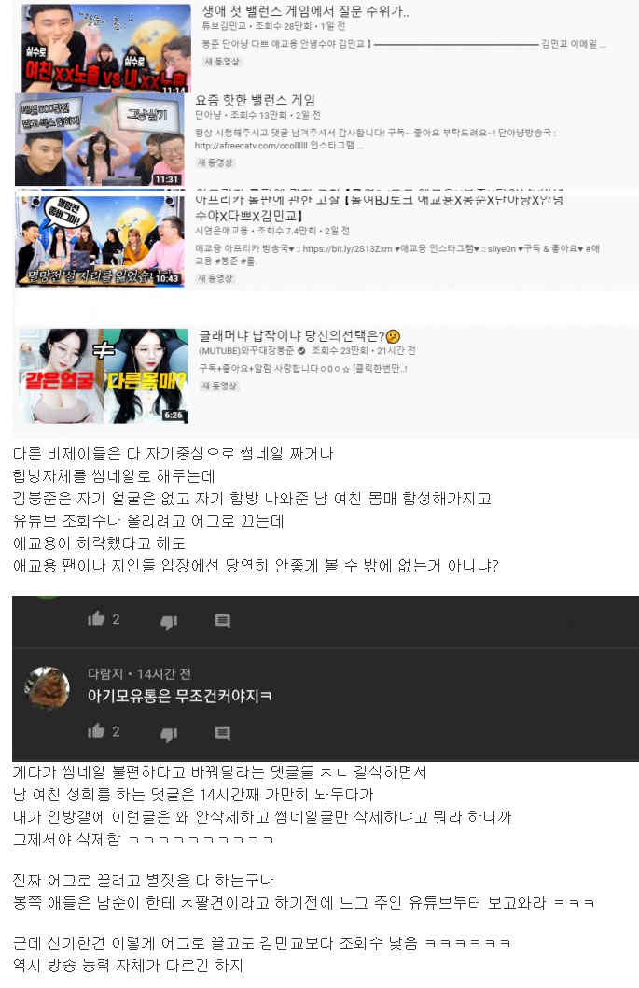639x988 pixels.
Task: Open the 11:31 duration video thumbnail
Action: [x=100, y=139]
